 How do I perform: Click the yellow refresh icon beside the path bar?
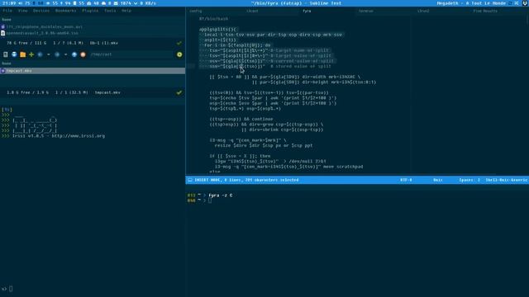[179, 54]
